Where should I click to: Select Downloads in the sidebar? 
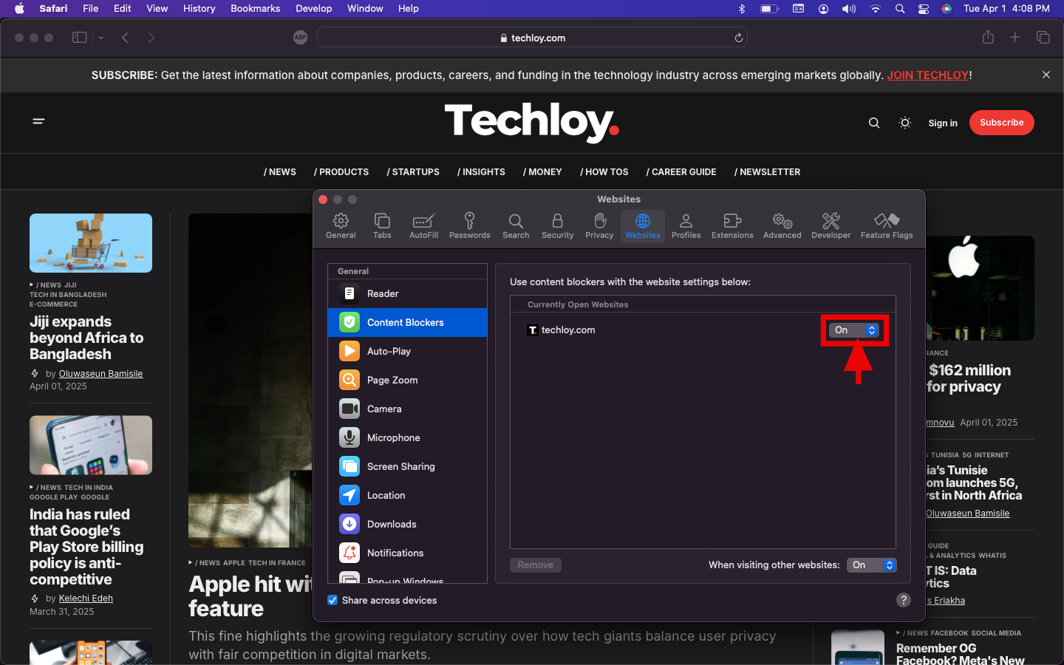[407, 524]
